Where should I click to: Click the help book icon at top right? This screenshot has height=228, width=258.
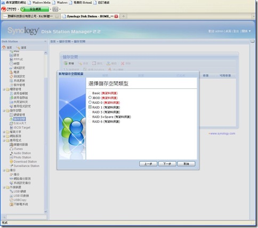click(x=253, y=42)
